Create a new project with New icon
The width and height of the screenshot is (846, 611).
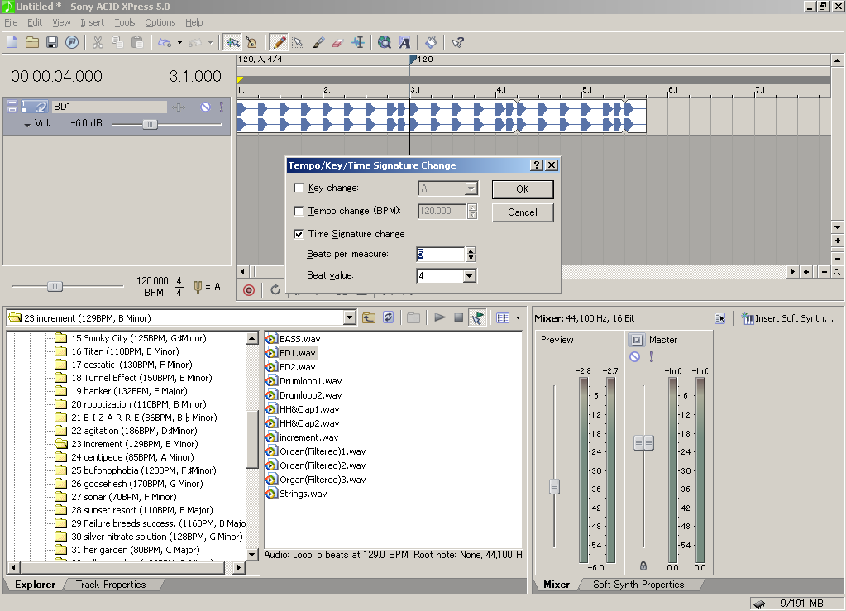coord(12,42)
